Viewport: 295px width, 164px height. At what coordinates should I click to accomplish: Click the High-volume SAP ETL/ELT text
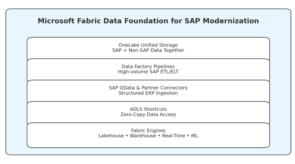[x=148, y=72]
